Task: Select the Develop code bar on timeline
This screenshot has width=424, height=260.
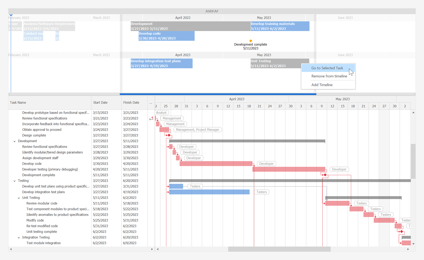Action: 166,36
